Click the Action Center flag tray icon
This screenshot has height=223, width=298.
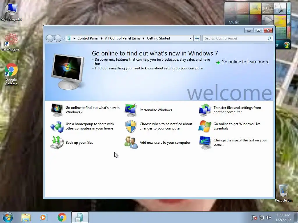[x=254, y=217]
